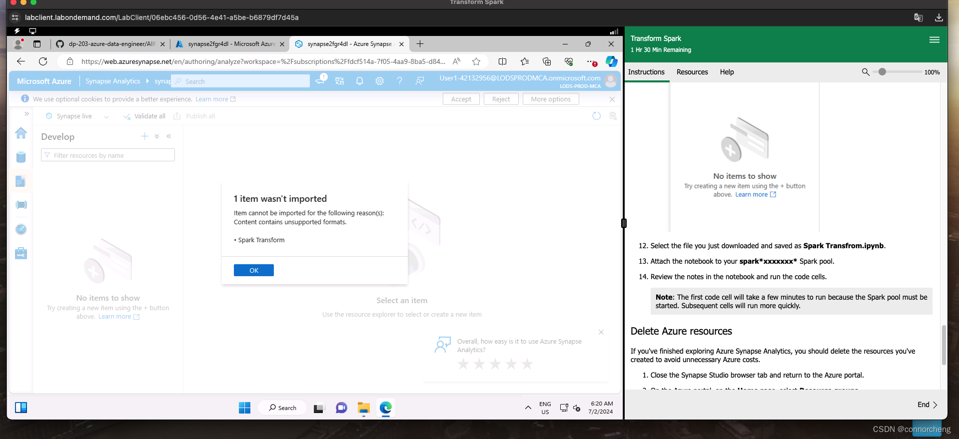Open the Data hub cylinder icon

point(21,157)
